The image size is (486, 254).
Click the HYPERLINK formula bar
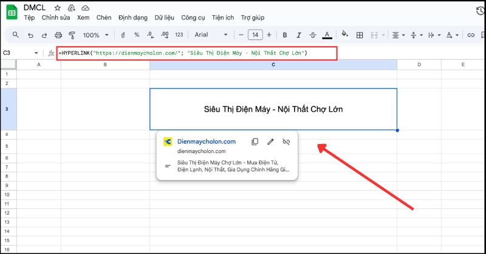197,53
